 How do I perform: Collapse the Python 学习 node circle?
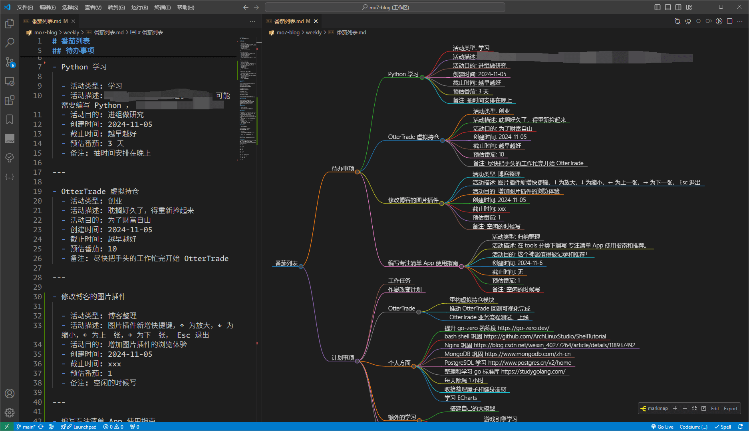(422, 77)
